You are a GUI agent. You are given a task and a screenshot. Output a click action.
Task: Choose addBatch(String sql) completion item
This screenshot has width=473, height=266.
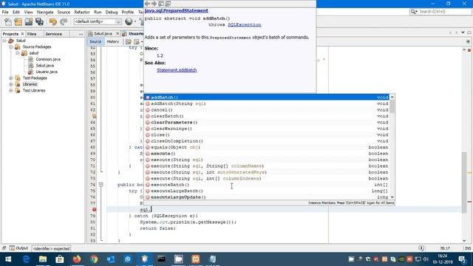tap(267, 103)
